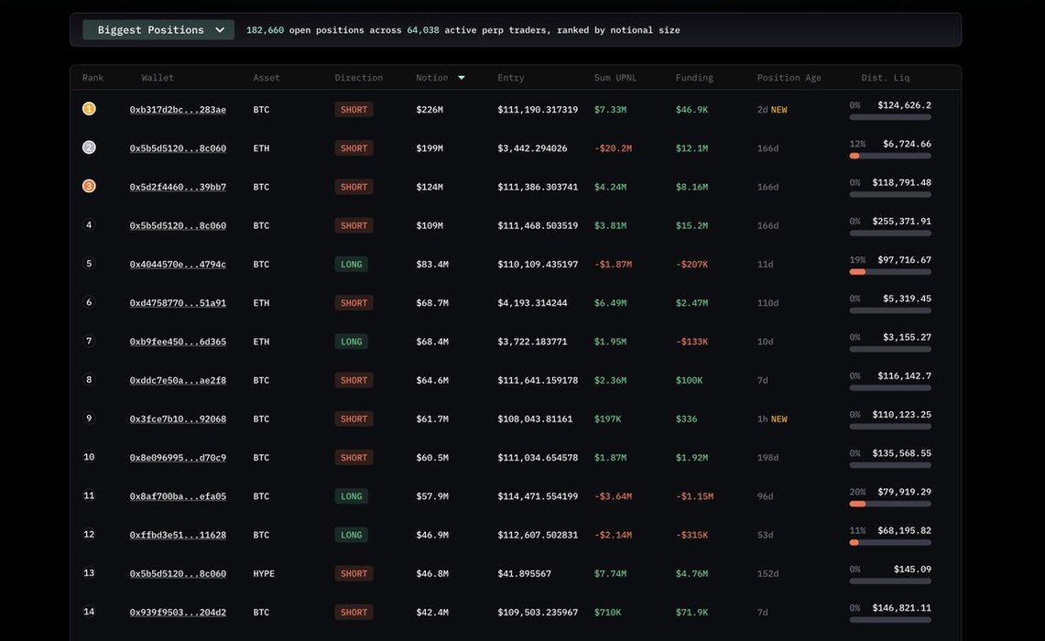Click the Notion column sort arrow
Image resolution: width=1045 pixels, height=641 pixels.
click(x=462, y=78)
